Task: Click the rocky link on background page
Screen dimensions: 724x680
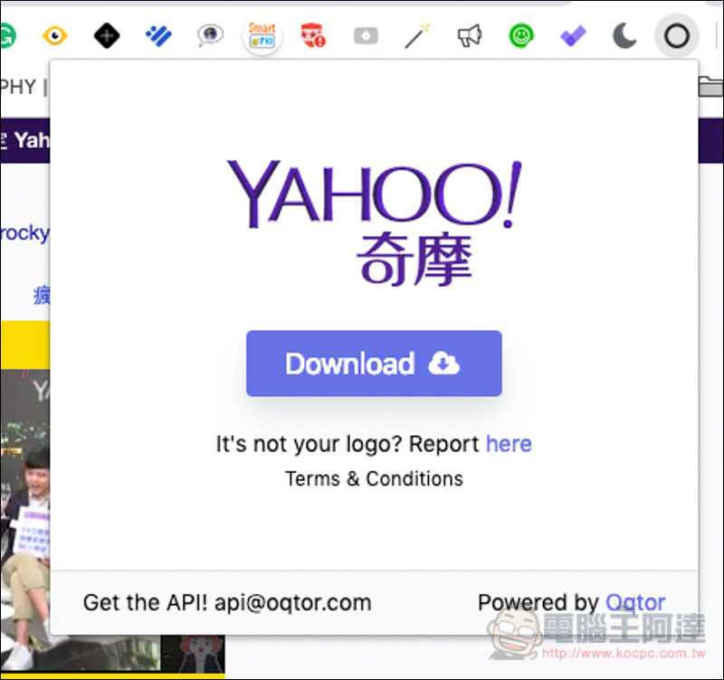Action: (x=24, y=233)
